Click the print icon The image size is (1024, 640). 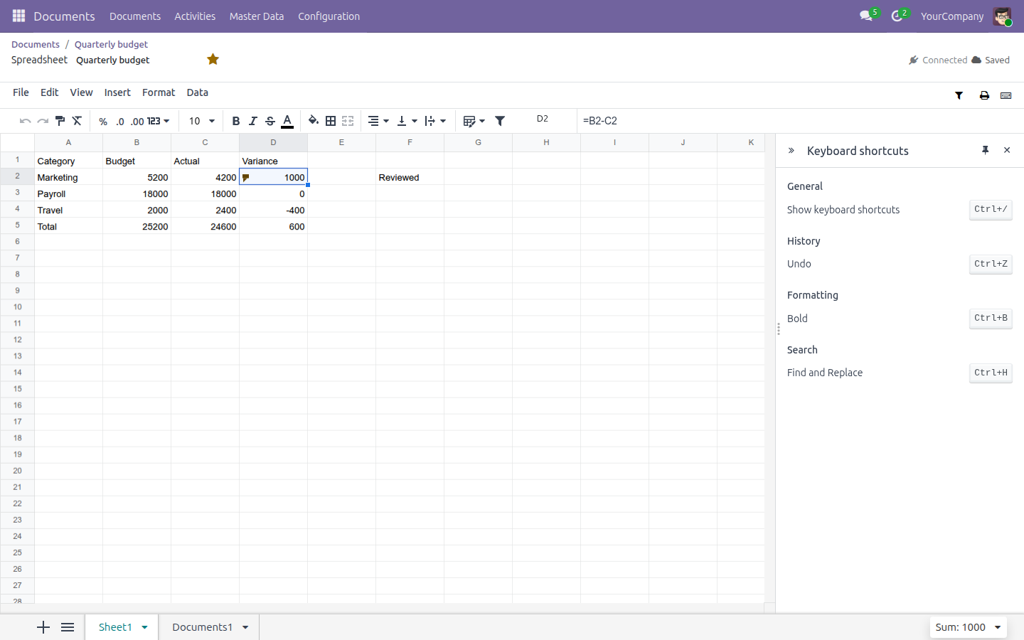point(984,95)
